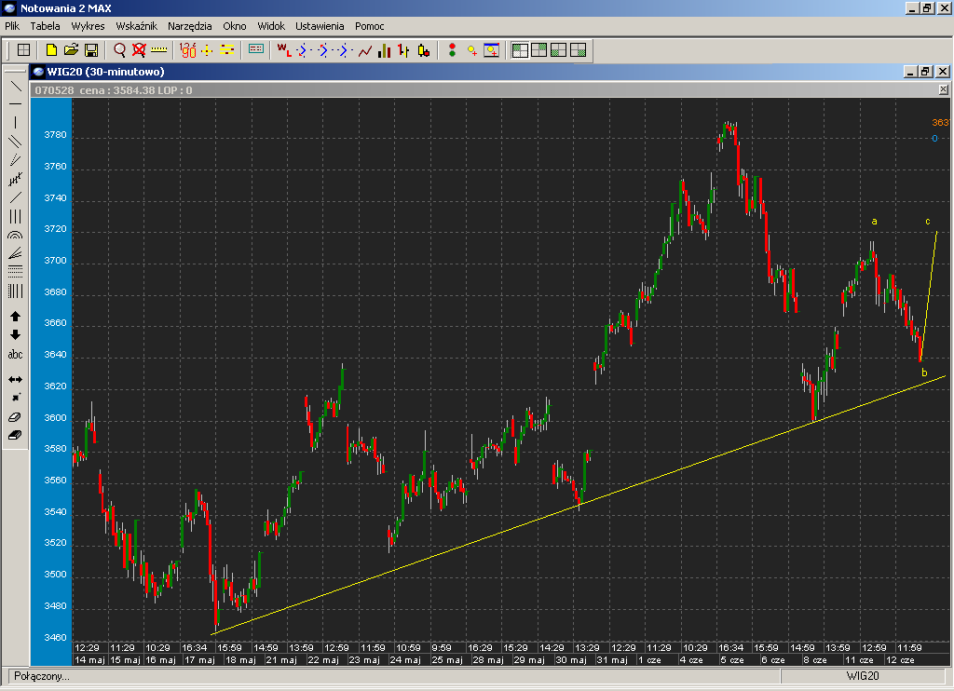Click the horizontal double arrow tool
The height and width of the screenshot is (691, 954).
pyautogui.click(x=15, y=380)
